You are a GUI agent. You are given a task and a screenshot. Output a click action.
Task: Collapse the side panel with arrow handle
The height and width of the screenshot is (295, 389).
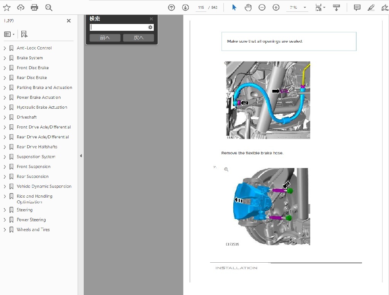[x=81, y=156]
